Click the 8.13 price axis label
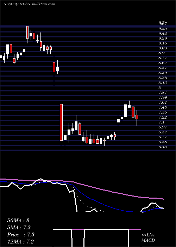This screenshot has height=247, width=176. pyautogui.click(x=163, y=83)
